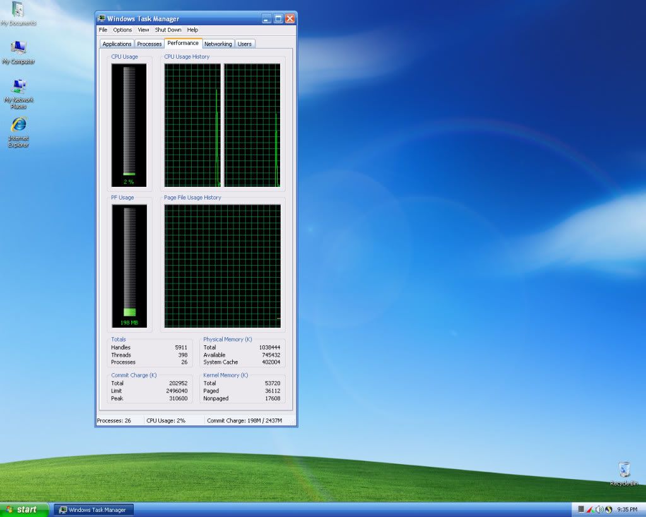The image size is (646, 517).
Task: Click the Handles value 5911
Action: pyautogui.click(x=181, y=348)
